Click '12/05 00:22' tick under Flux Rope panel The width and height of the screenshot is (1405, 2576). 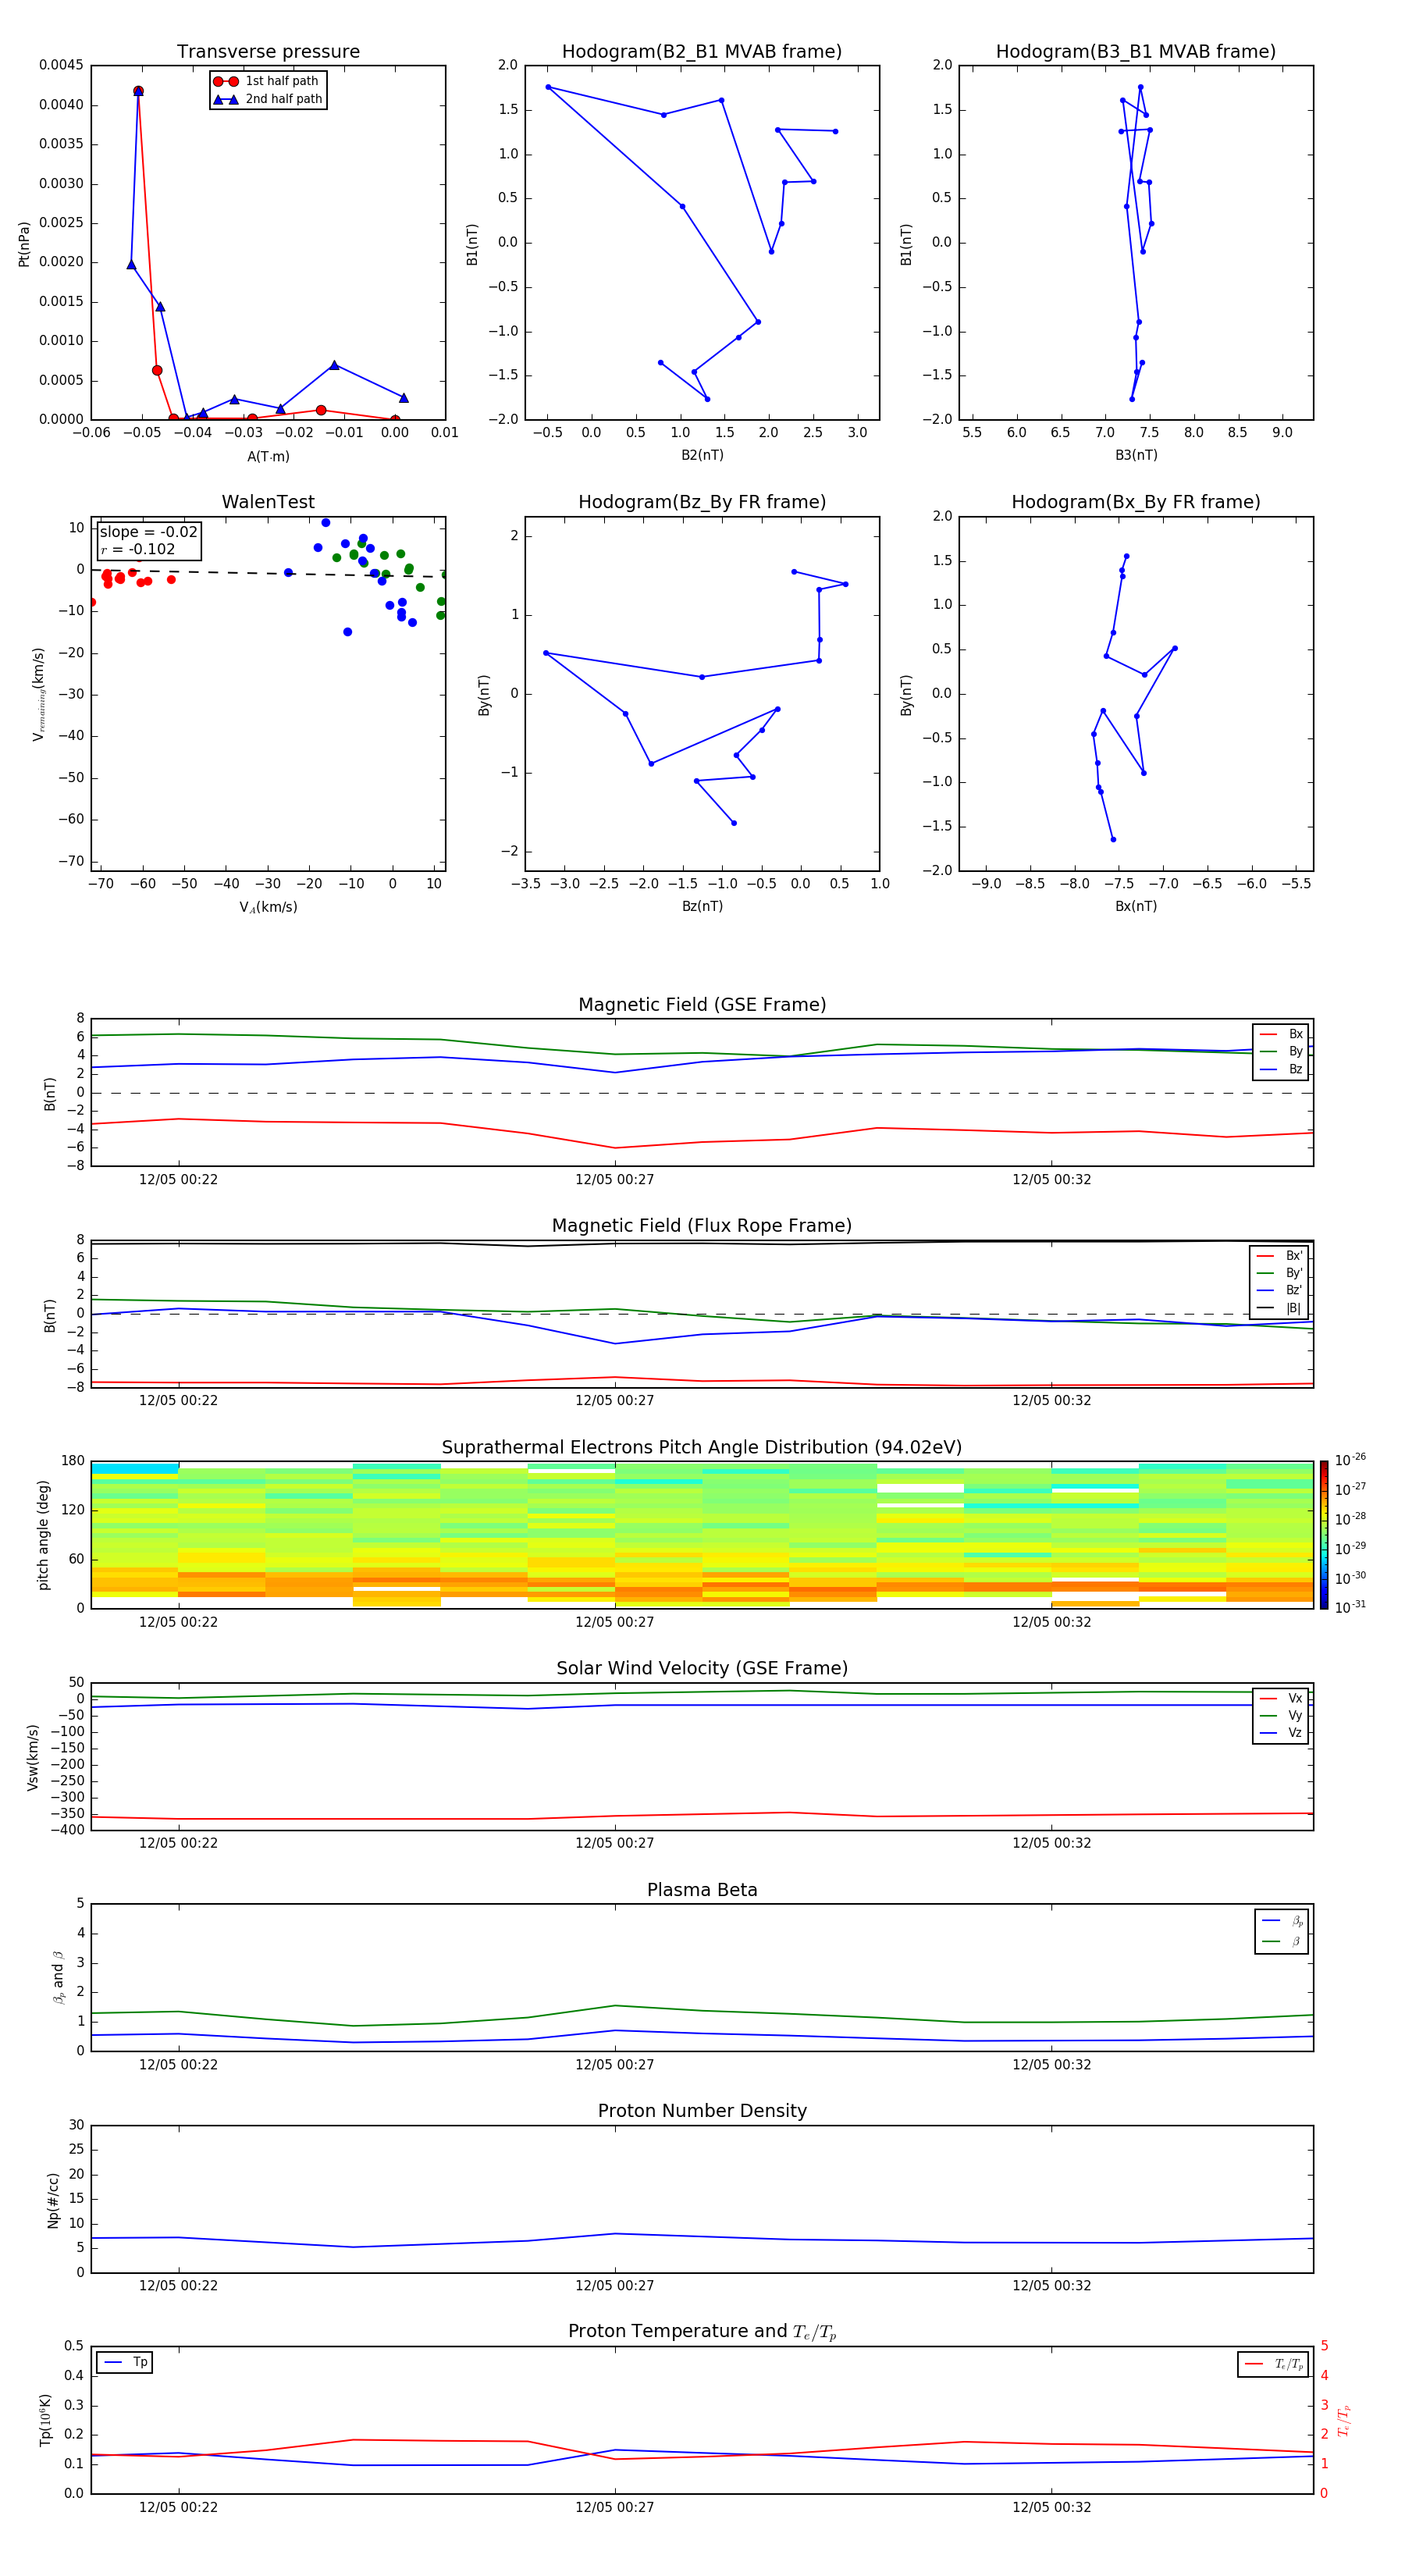click(x=178, y=1401)
